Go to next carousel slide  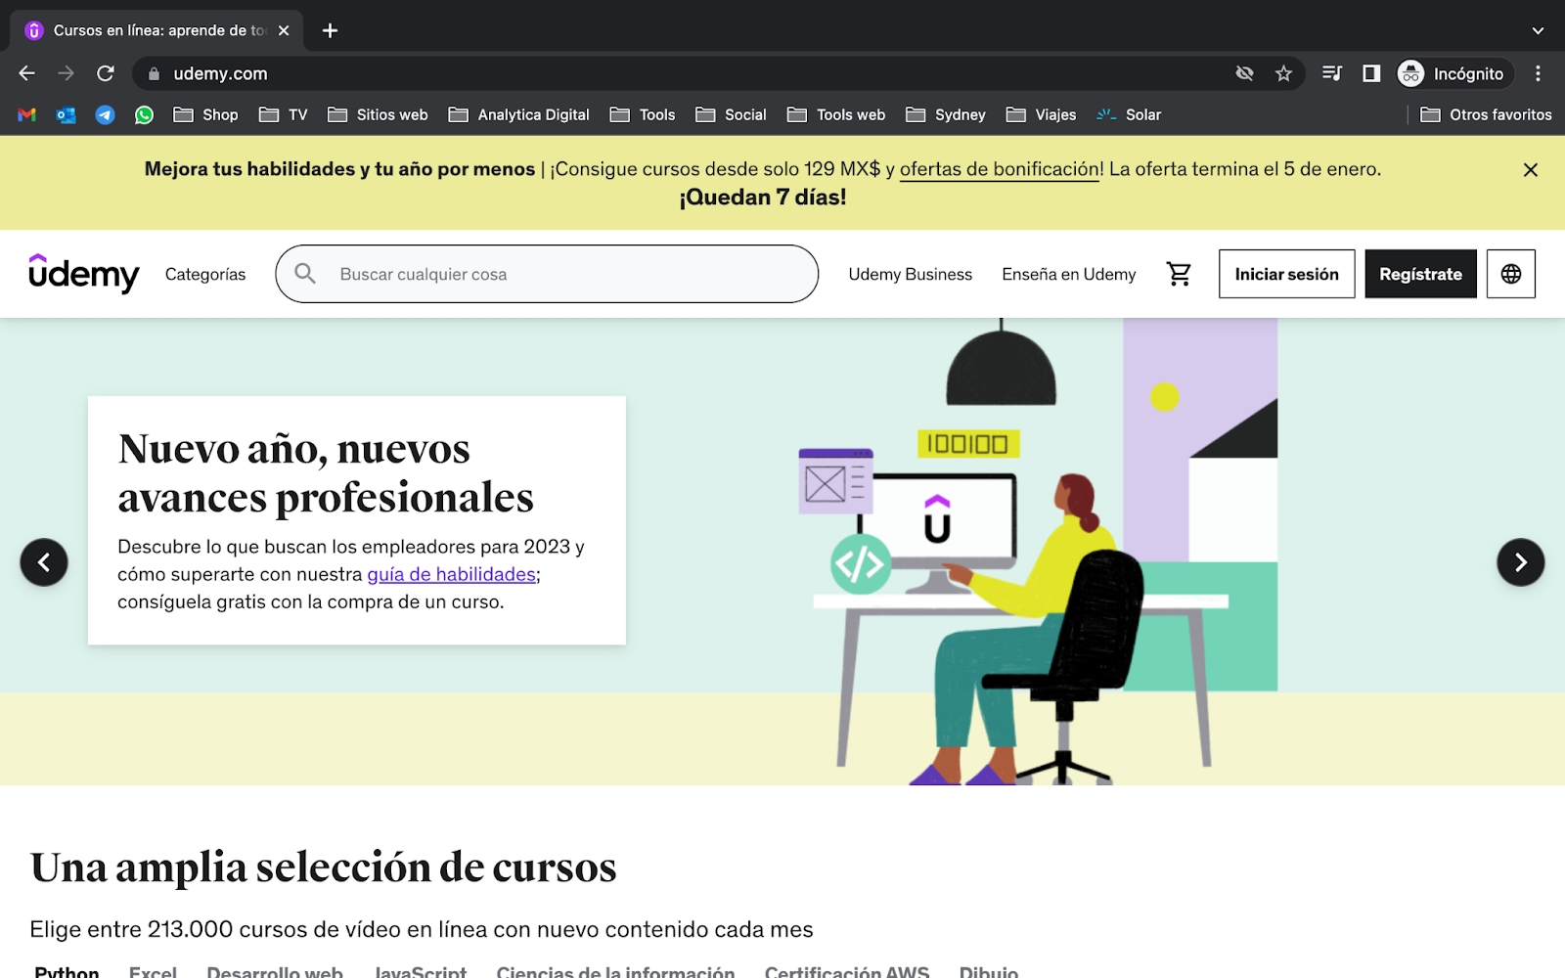tap(1521, 562)
